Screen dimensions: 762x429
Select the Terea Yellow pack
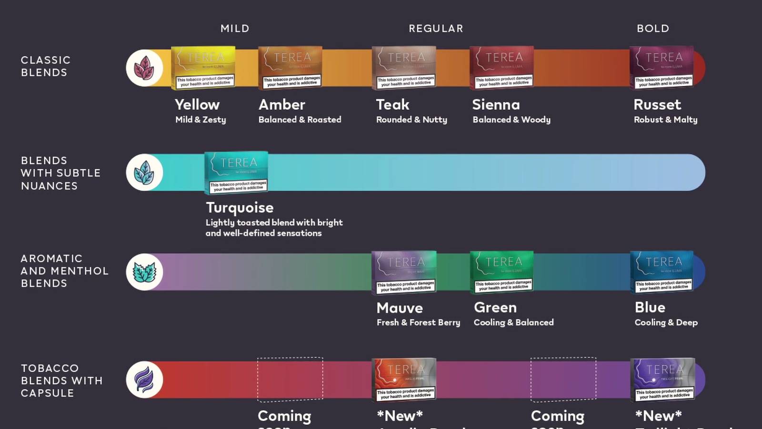[x=203, y=68]
